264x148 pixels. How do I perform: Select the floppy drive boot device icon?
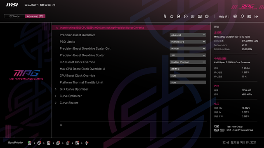(77, 143)
